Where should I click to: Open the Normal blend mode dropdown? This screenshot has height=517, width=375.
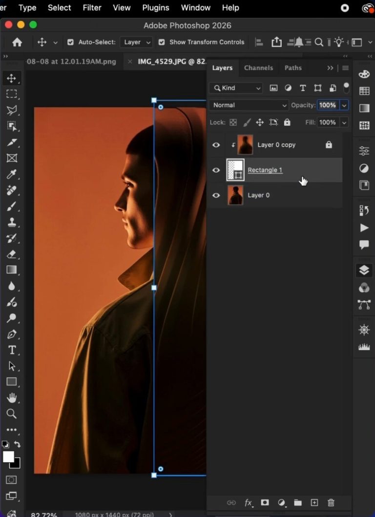pyautogui.click(x=249, y=105)
